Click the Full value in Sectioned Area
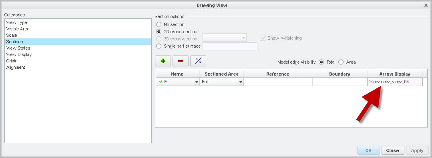Screen dimensions: 432x158 click(x=205, y=82)
